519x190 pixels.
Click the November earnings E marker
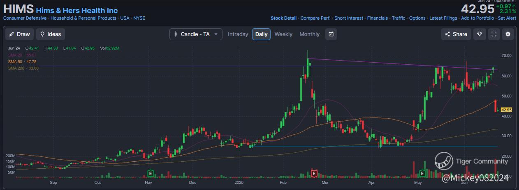(x=150, y=174)
